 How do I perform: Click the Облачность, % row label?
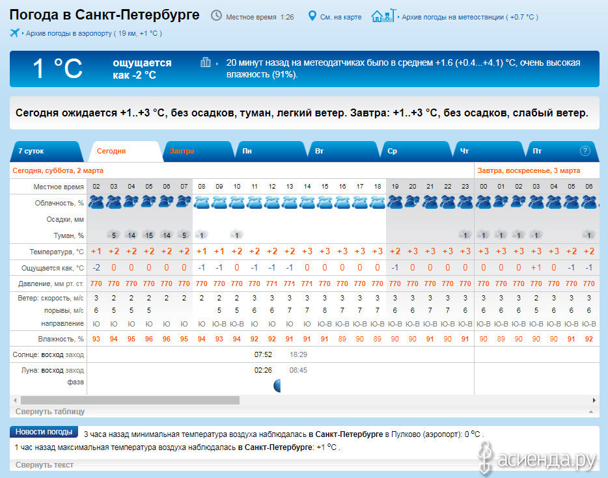pos(59,203)
